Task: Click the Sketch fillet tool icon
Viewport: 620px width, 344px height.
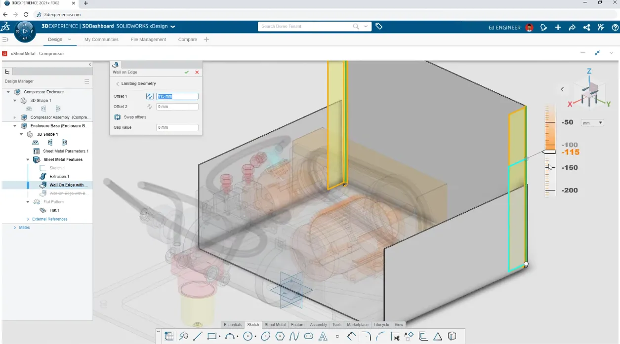Action: pos(367,336)
